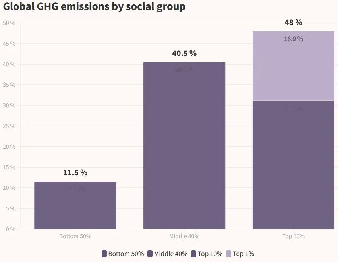Click the Middle 40% legend color swatch
Image resolution: width=338 pixels, height=262 pixels.
(x=150, y=254)
